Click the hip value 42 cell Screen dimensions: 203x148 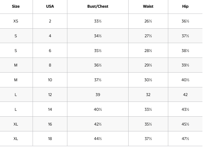tap(185, 95)
